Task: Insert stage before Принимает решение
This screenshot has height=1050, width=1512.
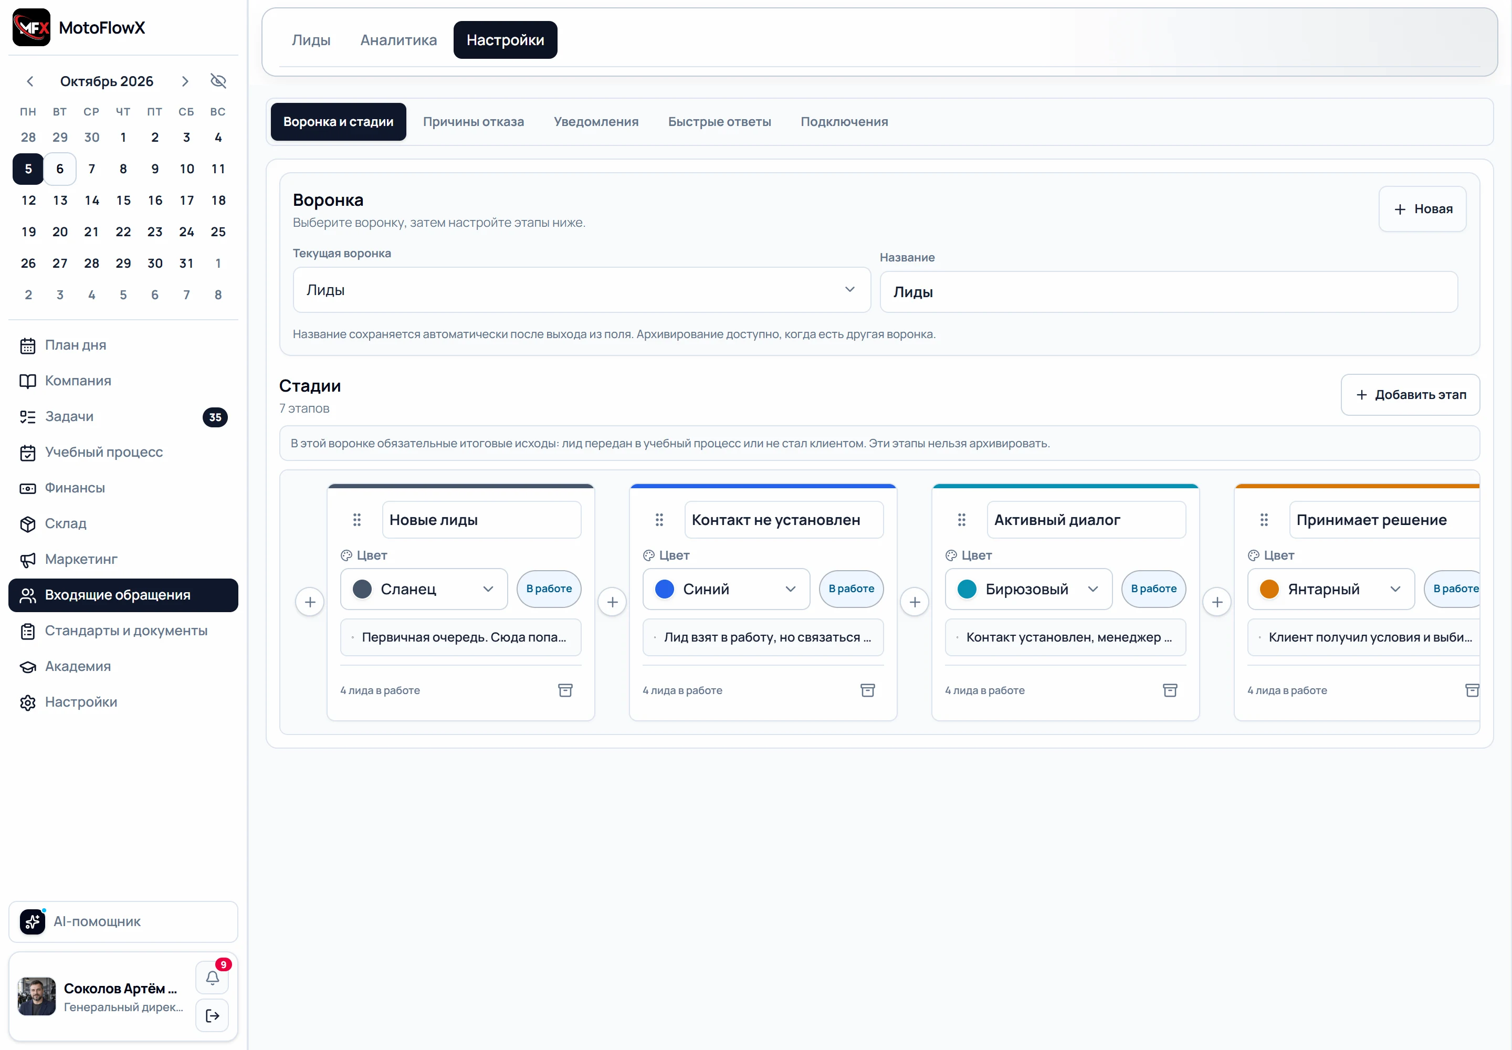Action: 1216,602
